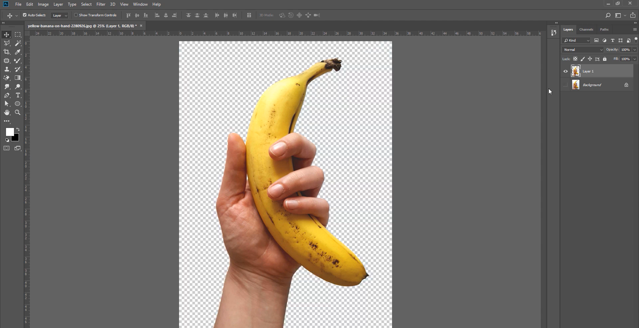Select the Horizontal Type tool
This screenshot has height=328, width=639.
tap(18, 95)
